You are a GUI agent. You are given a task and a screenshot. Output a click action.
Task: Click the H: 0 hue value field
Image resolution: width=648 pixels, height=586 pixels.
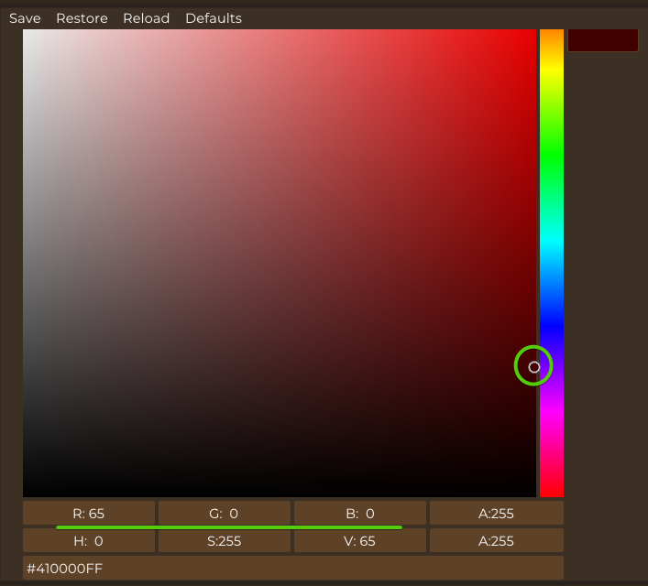point(89,540)
